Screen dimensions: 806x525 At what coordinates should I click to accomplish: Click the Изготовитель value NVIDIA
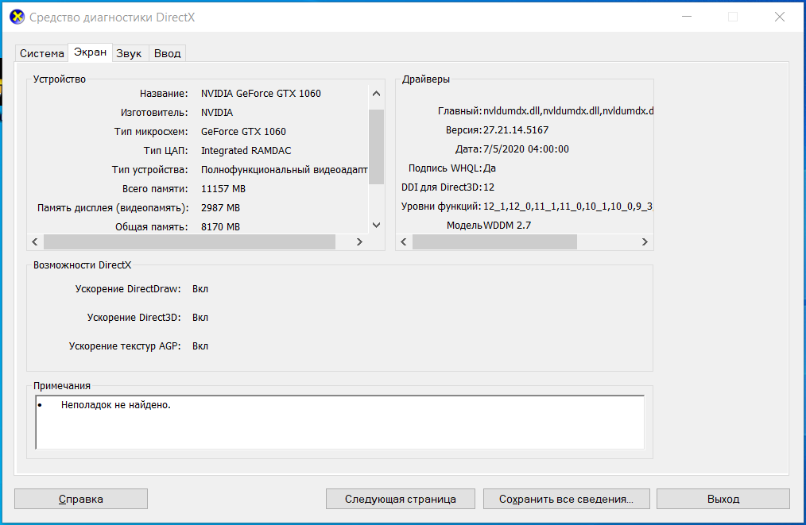217,113
